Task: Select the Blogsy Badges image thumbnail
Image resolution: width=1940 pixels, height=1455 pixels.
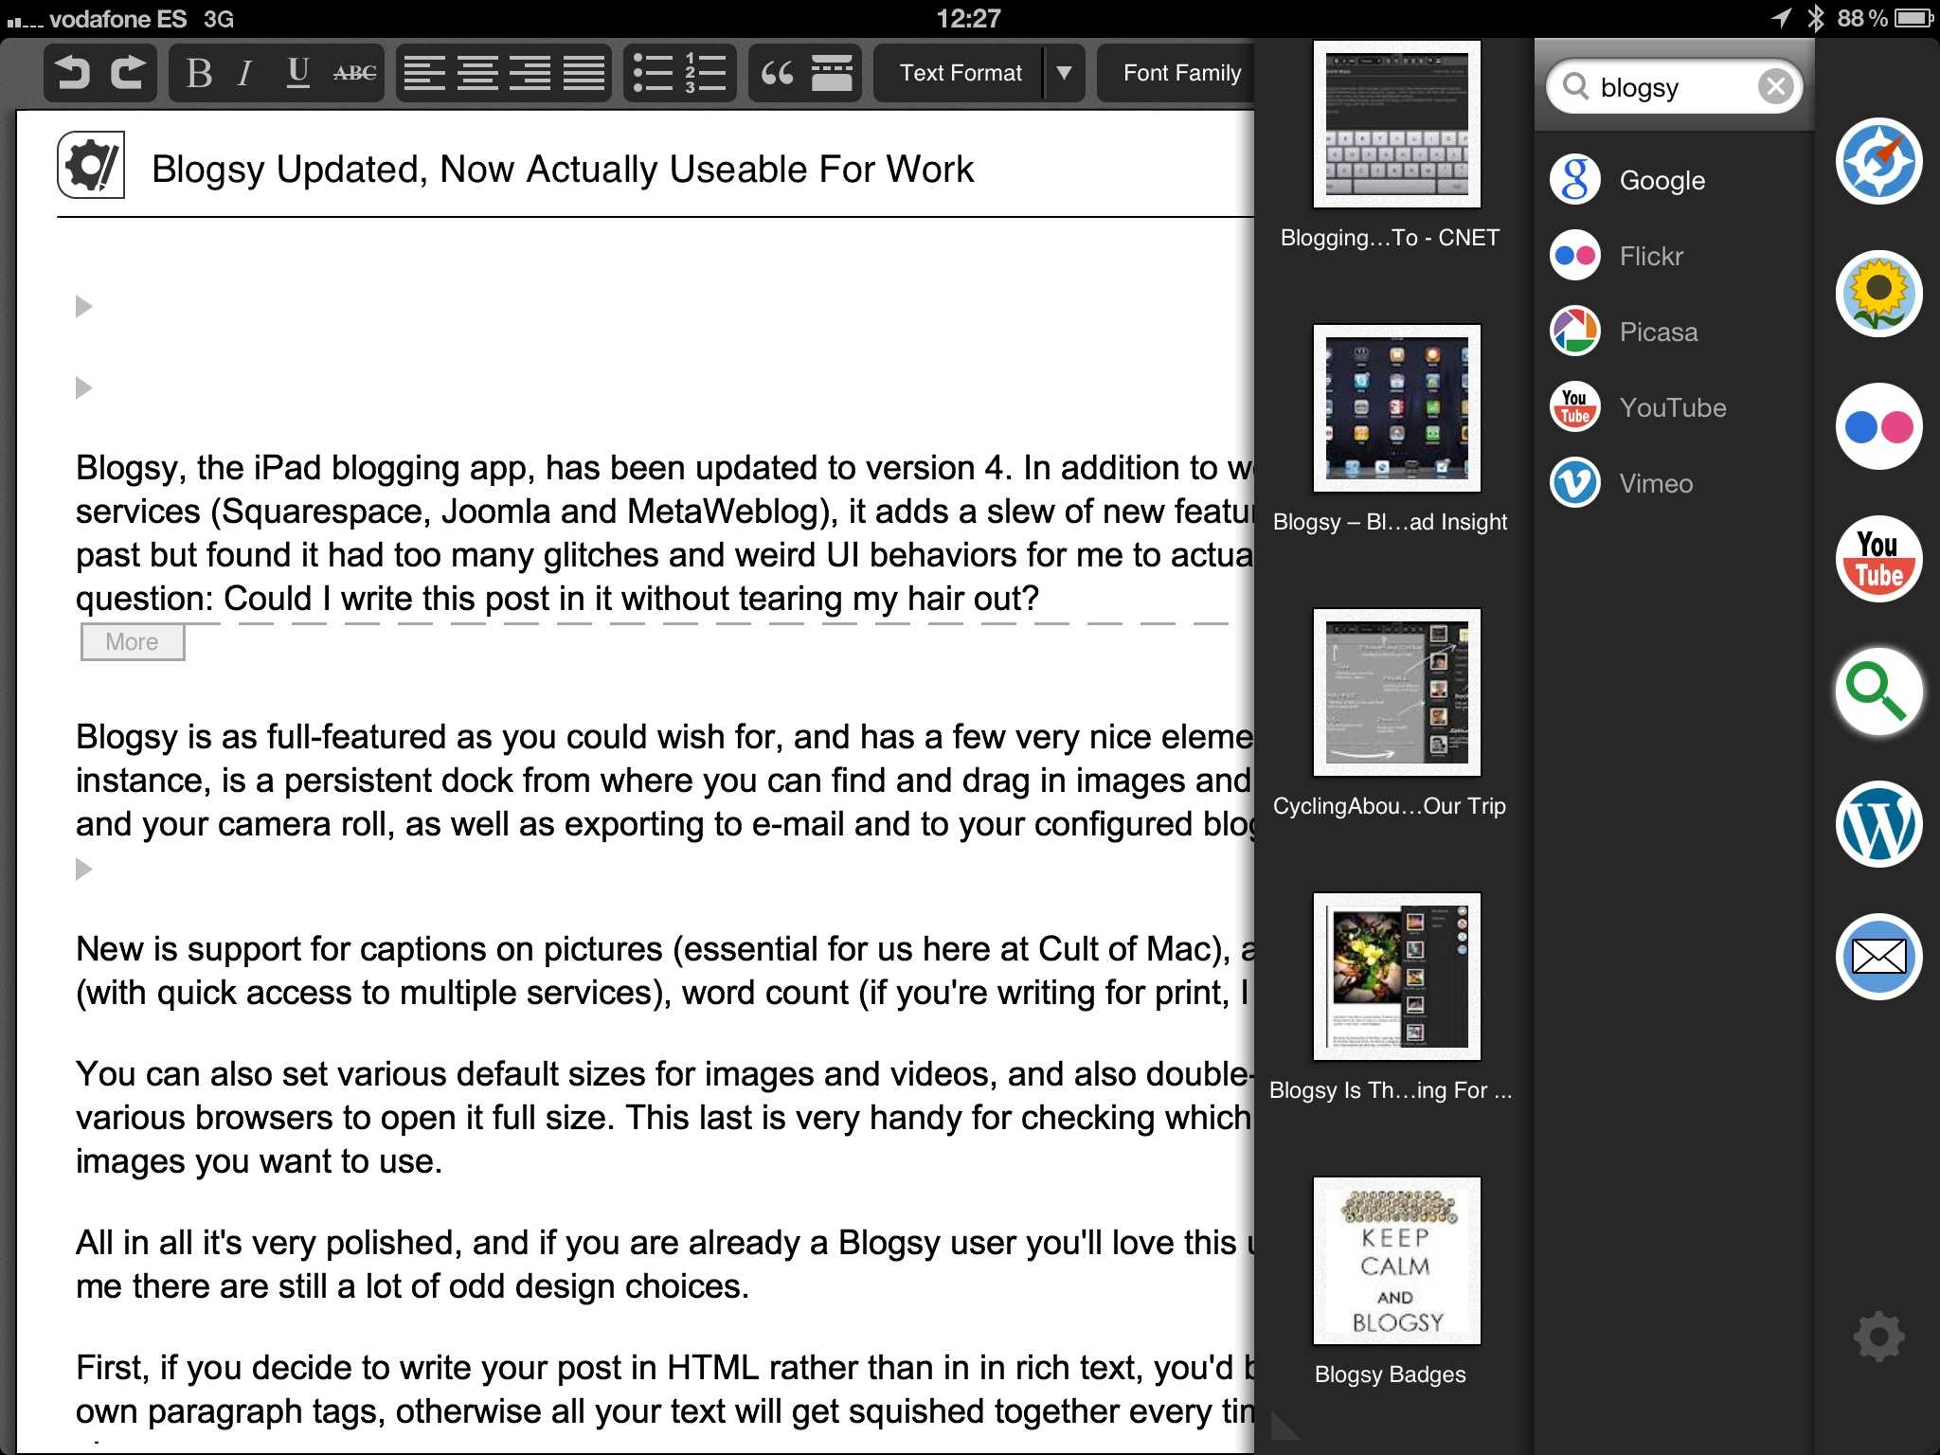Action: tap(1396, 1260)
